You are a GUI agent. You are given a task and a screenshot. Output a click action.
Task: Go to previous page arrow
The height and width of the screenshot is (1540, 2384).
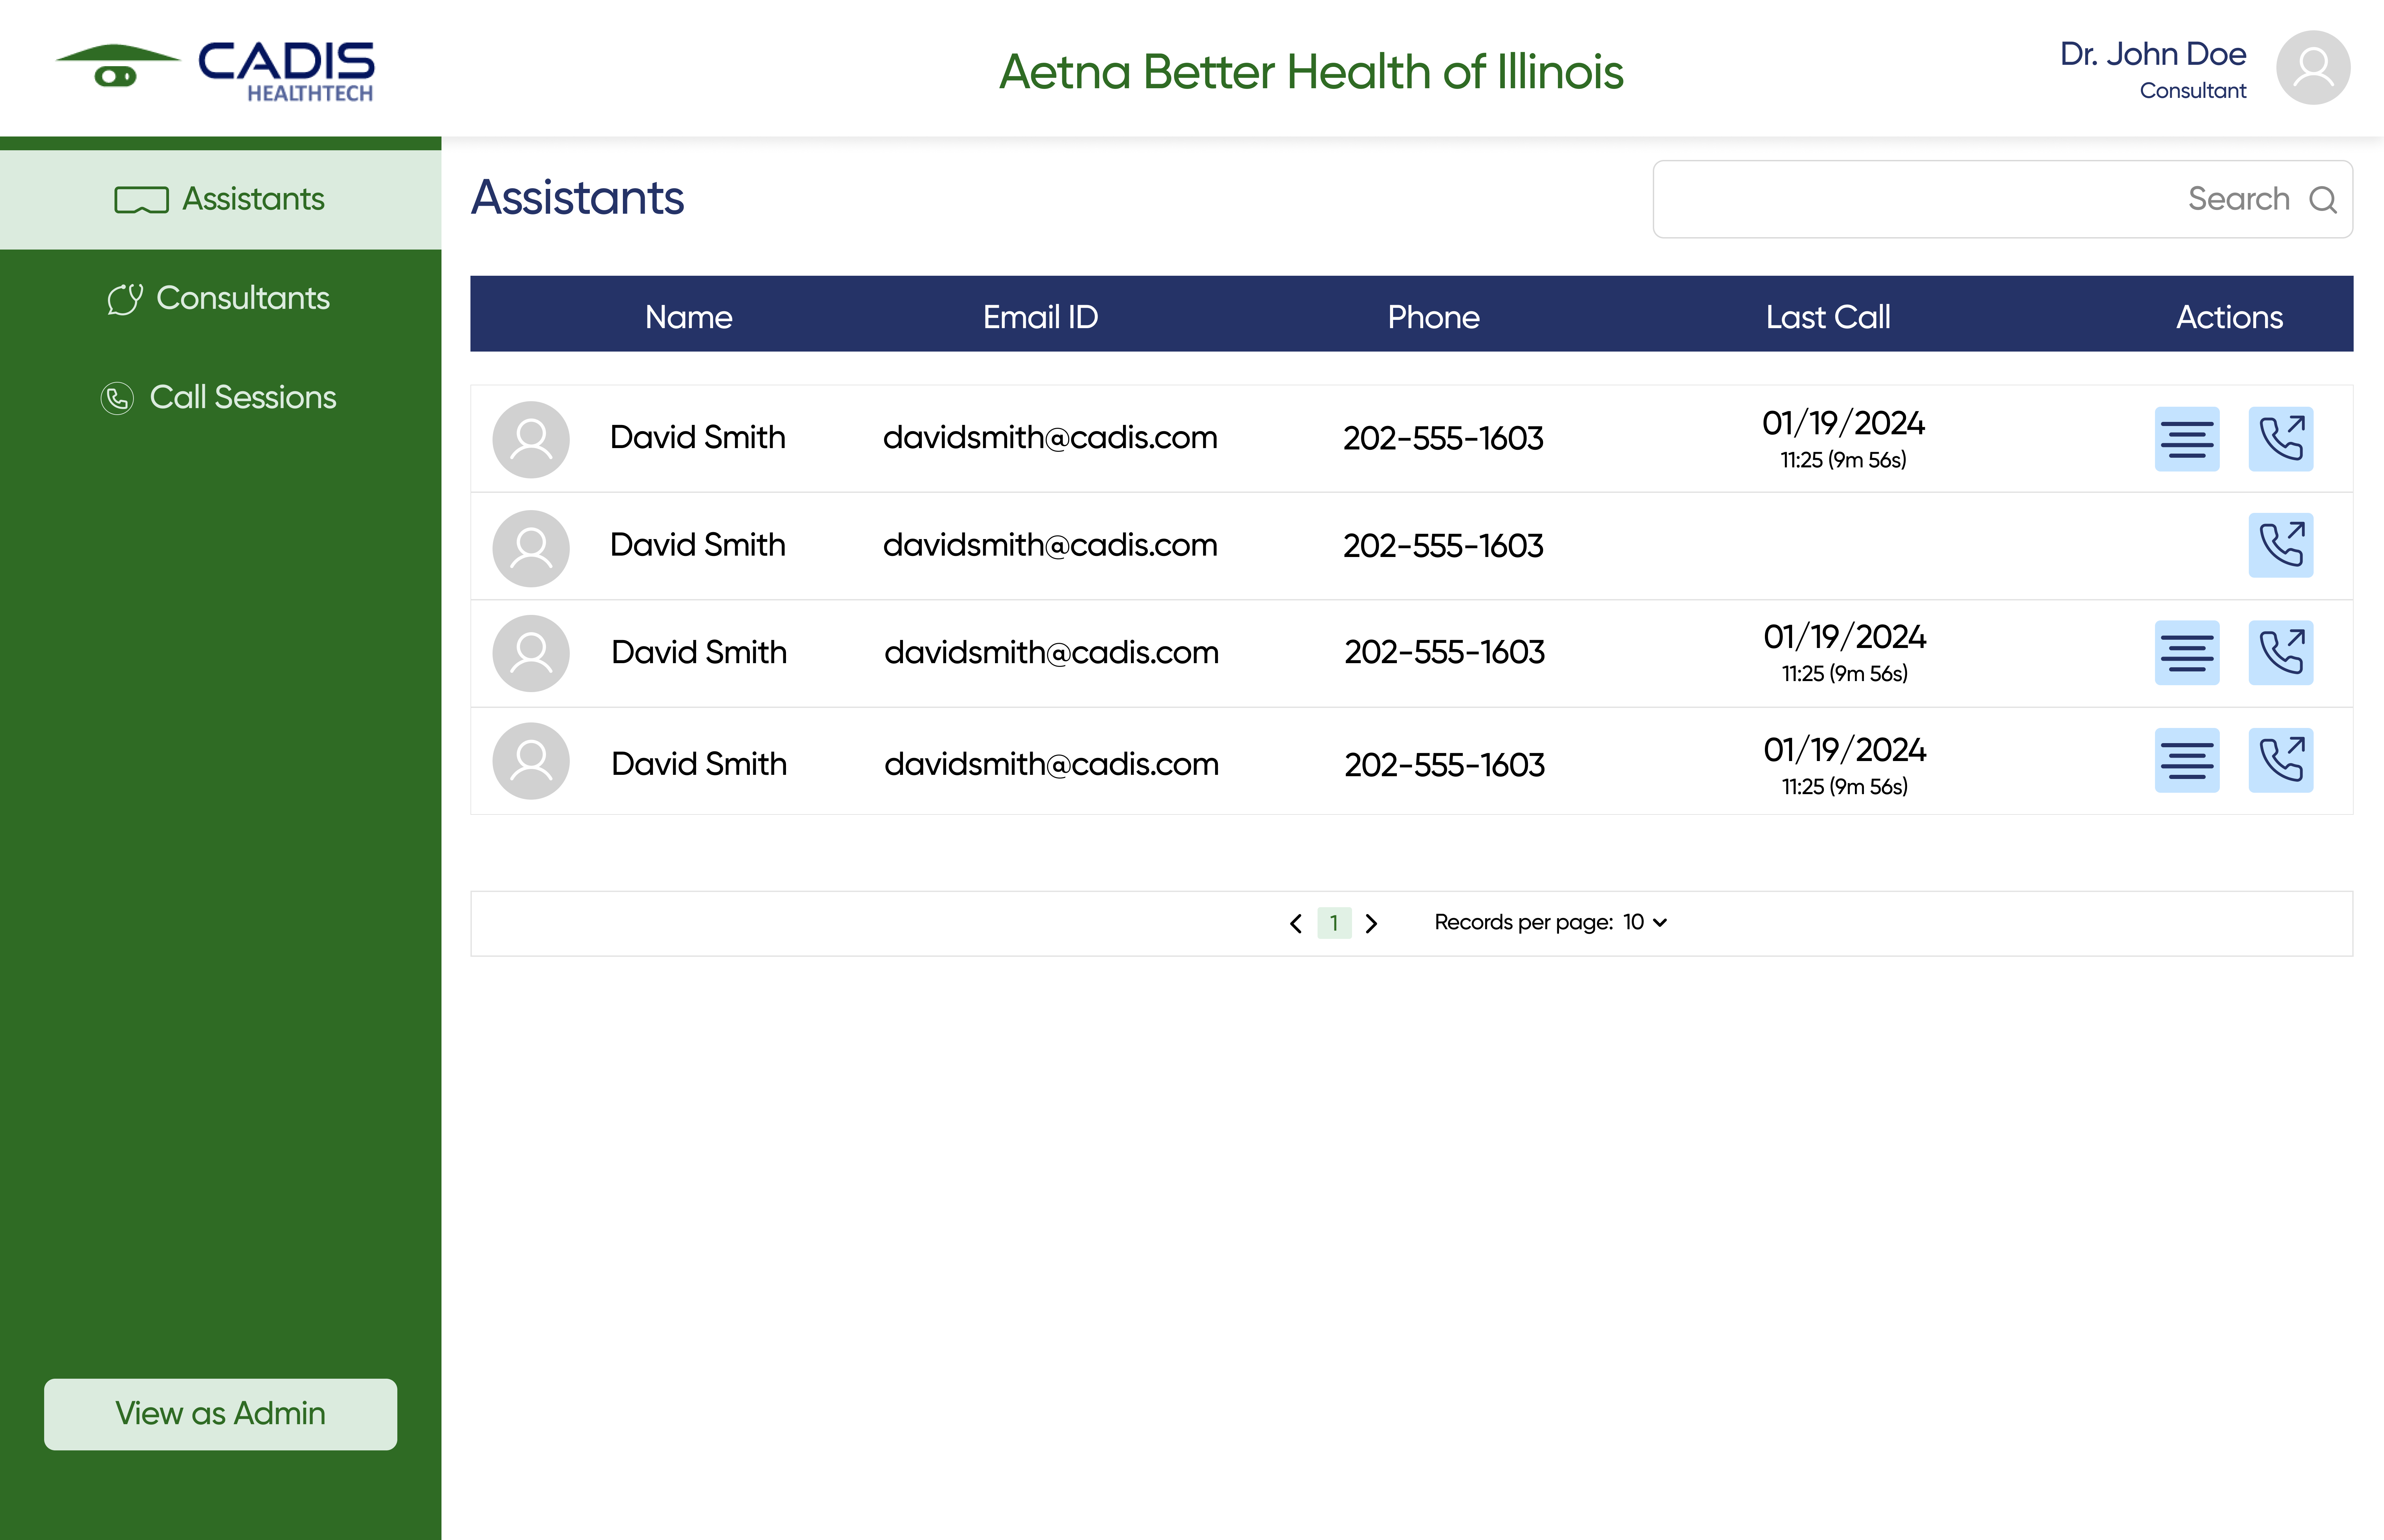[x=1295, y=924]
